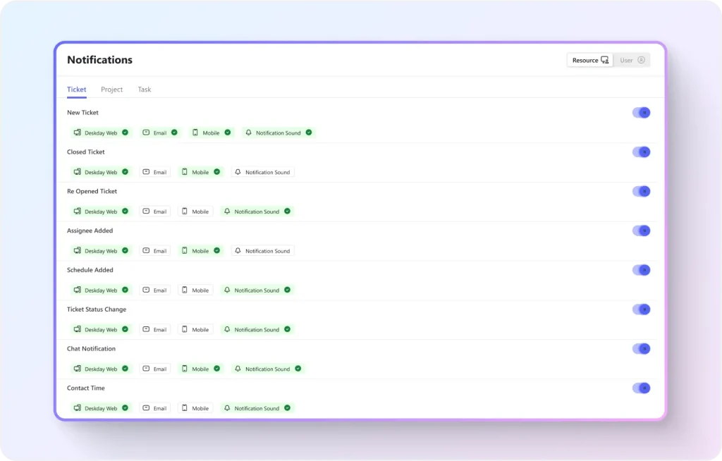Enable Email for Schedule Added
Screen dimensions: 722x461
tap(154, 290)
